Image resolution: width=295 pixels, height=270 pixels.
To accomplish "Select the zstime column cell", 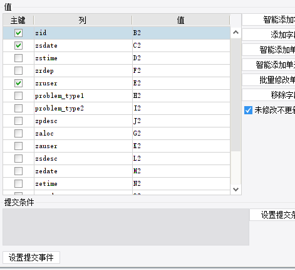I will coord(83,58).
